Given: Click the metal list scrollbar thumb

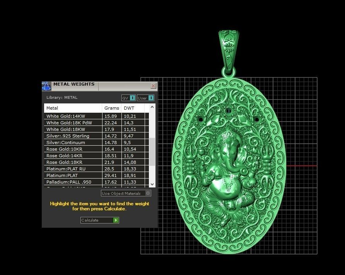Looking at the screenshot, I should [x=152, y=151].
